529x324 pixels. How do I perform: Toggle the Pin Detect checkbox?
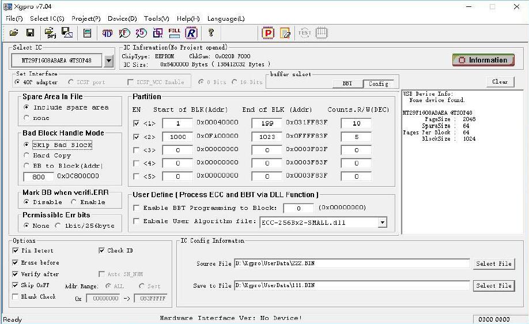click(15, 250)
